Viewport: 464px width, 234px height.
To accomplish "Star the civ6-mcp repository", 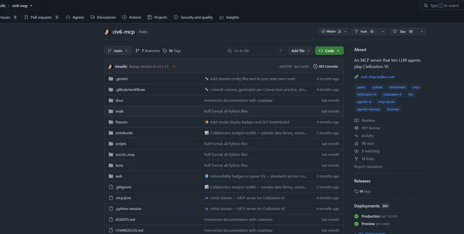I will (403, 32).
